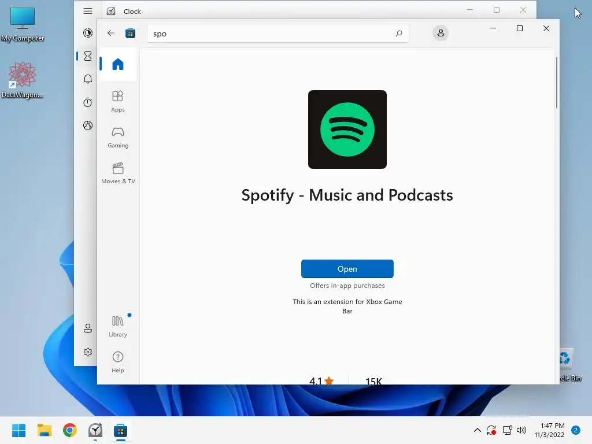The width and height of the screenshot is (592, 444).
Task: Switch to Clock app in taskbar
Action: [x=95, y=430]
